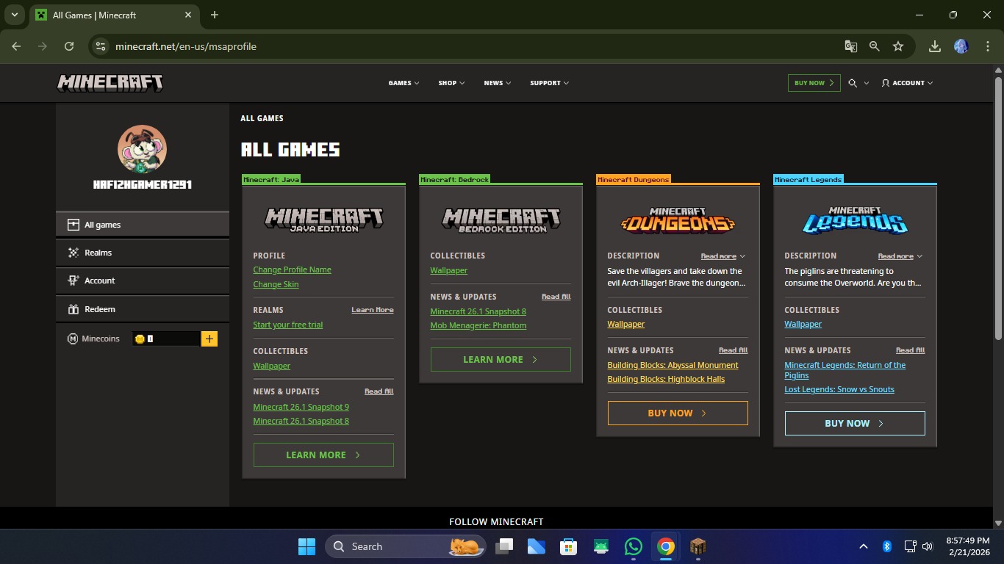Viewport: 1004px width, 564px height.
Task: Expand Legends description with Read more
Action: coord(900,256)
